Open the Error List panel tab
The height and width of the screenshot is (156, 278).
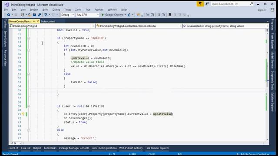(13, 148)
